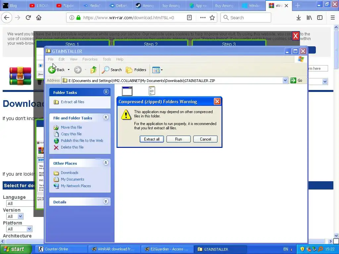Click Move this file

coord(72,127)
